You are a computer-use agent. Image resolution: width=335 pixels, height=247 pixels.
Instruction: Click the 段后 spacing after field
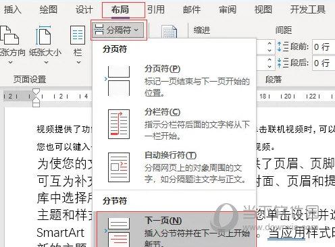tap(324, 63)
